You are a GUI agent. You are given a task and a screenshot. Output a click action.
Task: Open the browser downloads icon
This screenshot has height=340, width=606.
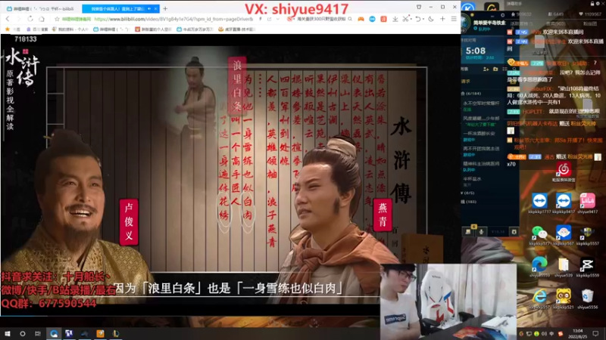point(395,19)
